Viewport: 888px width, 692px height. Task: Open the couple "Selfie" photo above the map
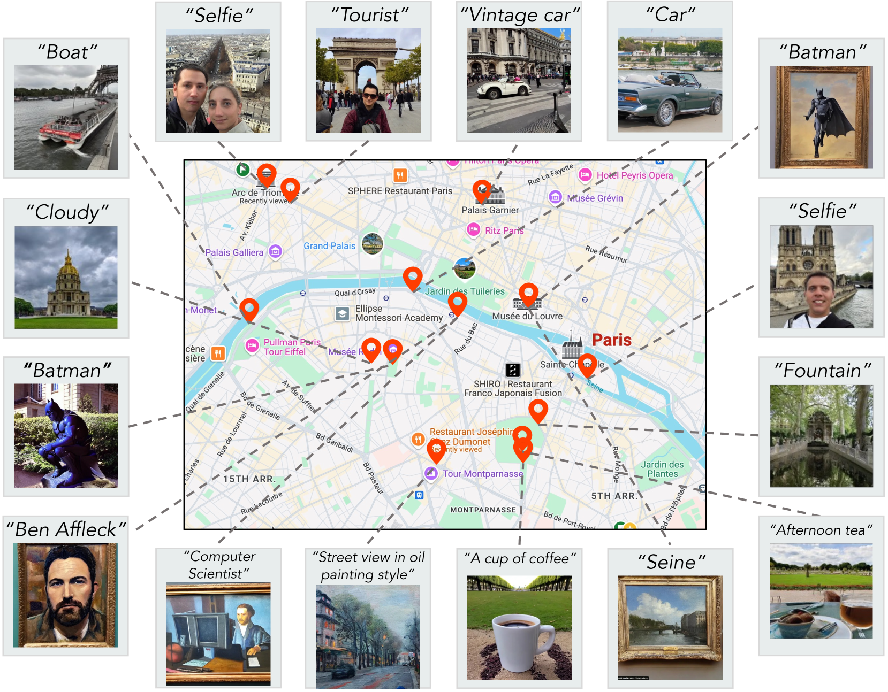coord(218,81)
